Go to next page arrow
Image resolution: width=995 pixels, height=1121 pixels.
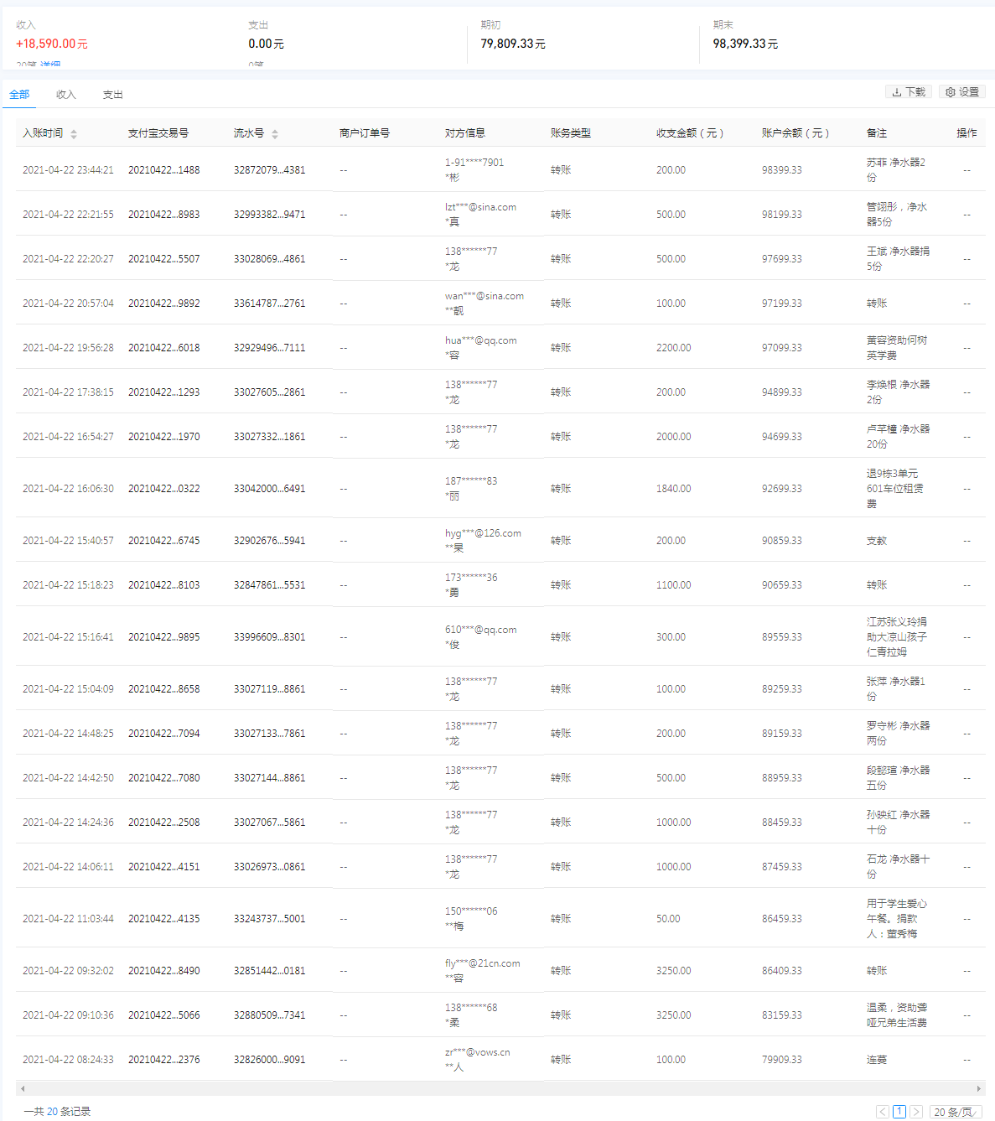[916, 1112]
